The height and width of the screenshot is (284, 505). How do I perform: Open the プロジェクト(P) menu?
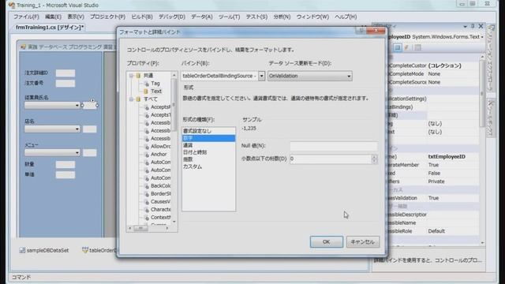pos(107,17)
